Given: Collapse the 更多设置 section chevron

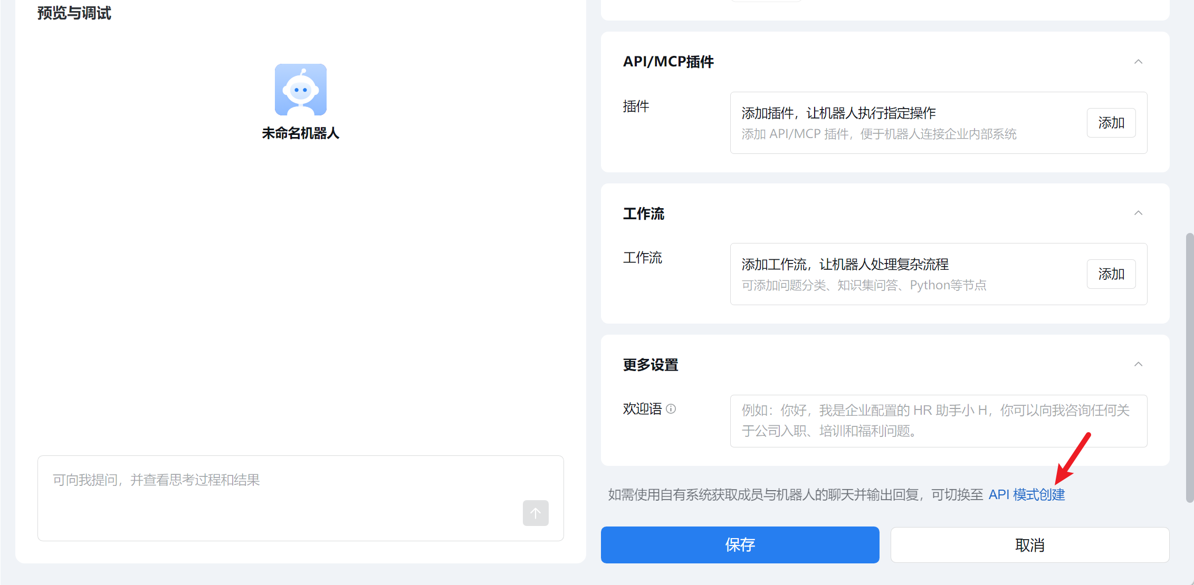Looking at the screenshot, I should 1138,364.
